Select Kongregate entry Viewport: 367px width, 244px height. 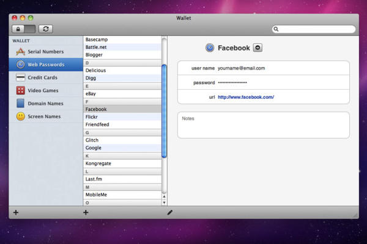(122, 163)
